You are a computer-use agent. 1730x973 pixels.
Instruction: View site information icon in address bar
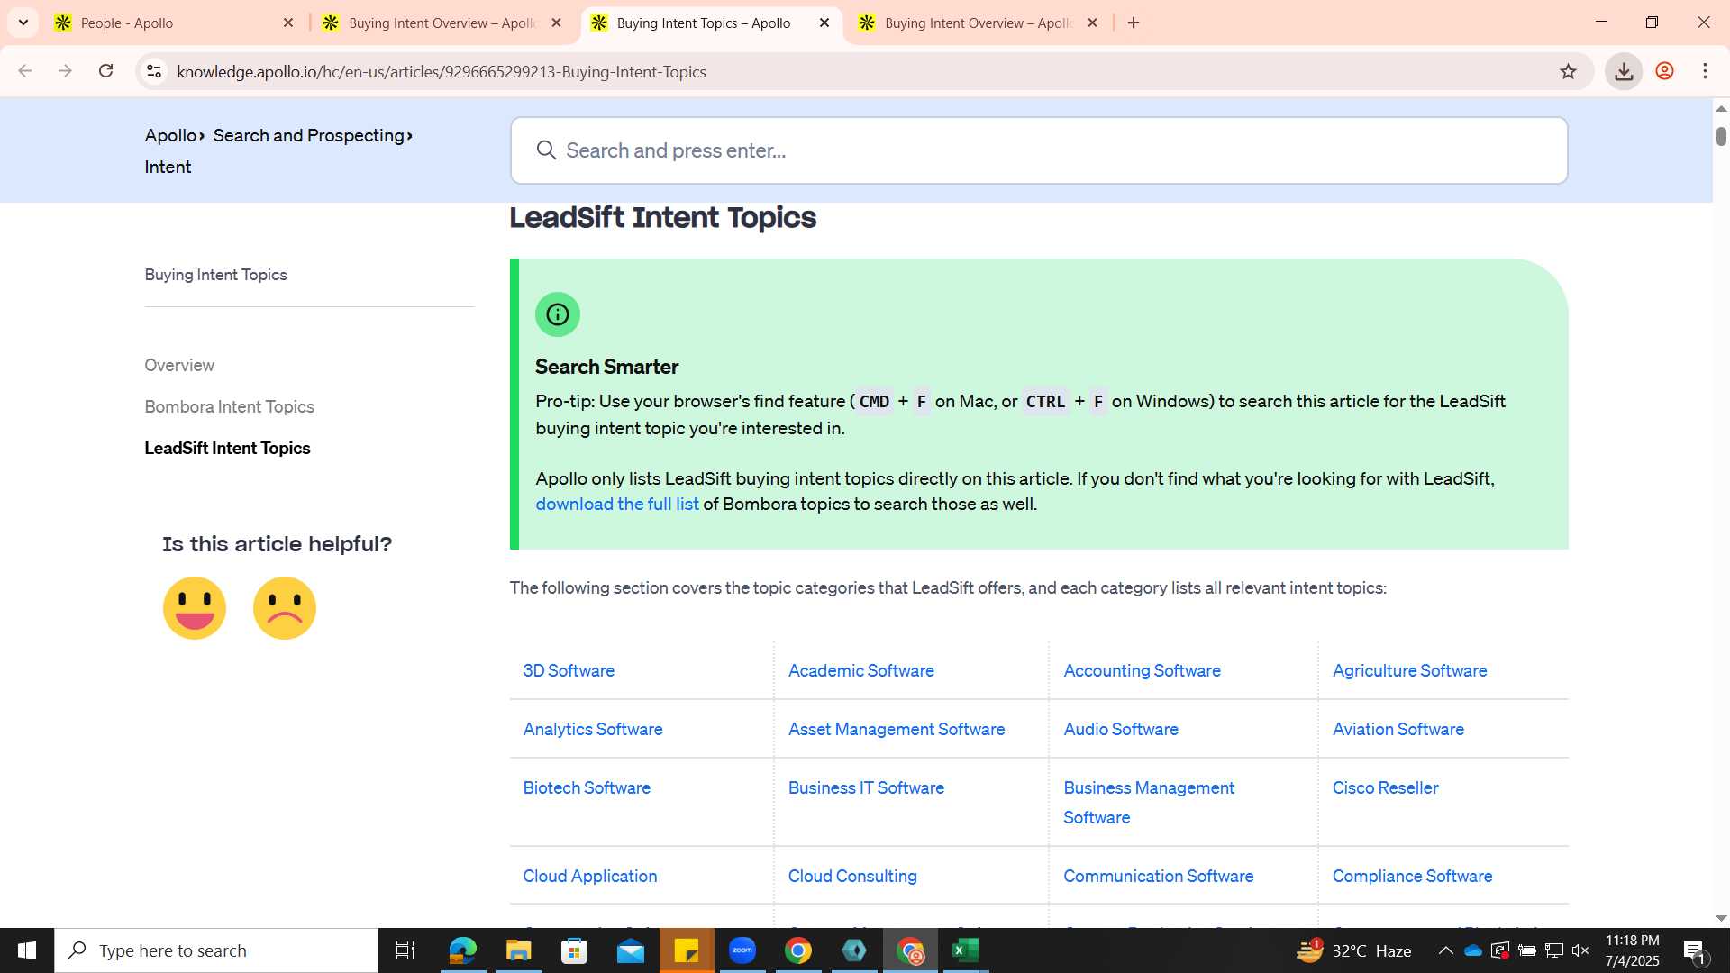click(154, 71)
